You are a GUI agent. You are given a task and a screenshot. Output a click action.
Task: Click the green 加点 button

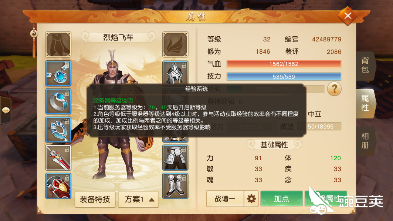tap(281, 199)
